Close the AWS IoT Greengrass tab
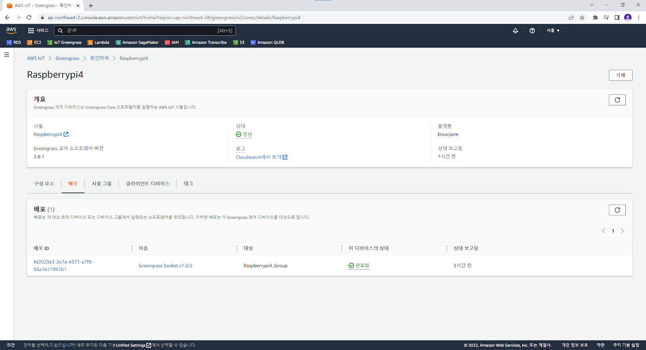The image size is (646, 350). tap(78, 6)
